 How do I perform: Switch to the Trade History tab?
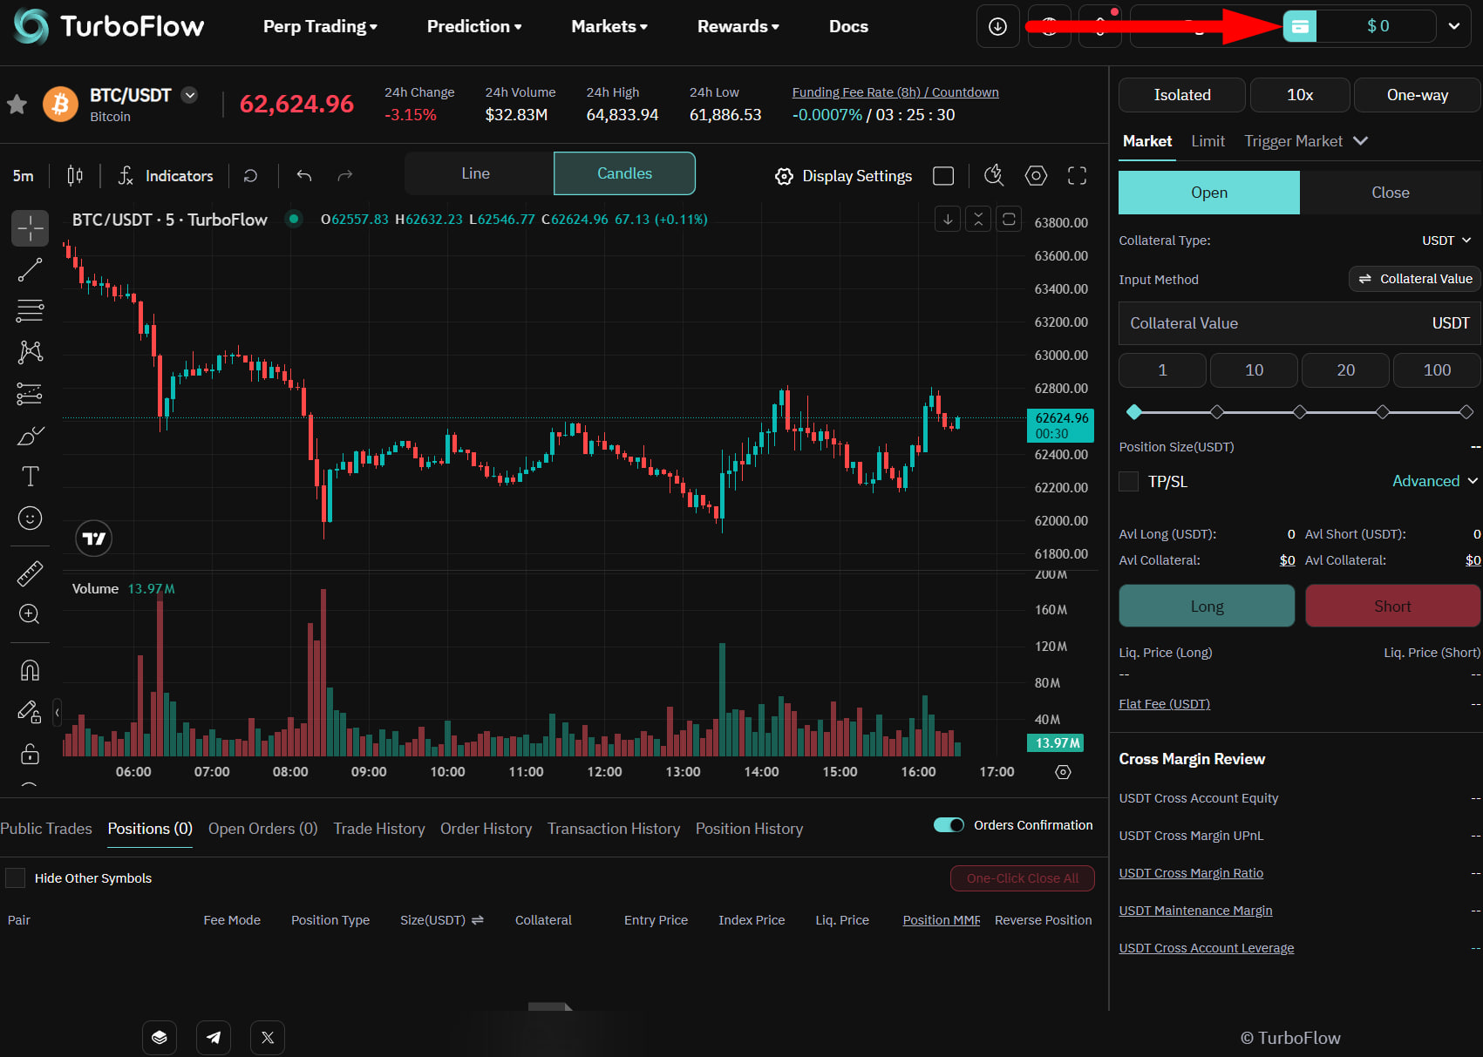379,829
